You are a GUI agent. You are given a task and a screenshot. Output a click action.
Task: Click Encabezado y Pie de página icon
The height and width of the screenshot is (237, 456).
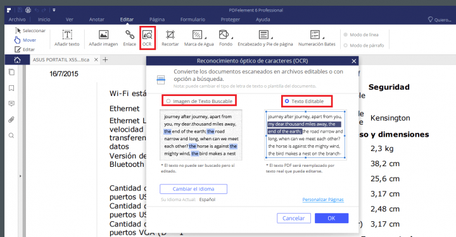point(263,35)
